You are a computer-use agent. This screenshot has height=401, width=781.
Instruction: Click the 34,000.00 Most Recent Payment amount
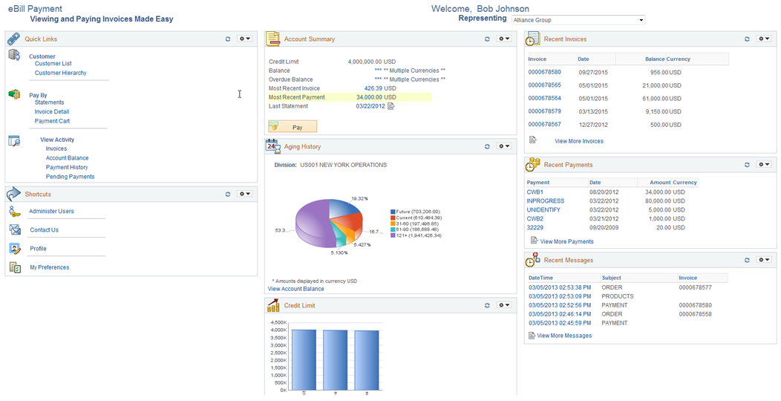point(370,97)
